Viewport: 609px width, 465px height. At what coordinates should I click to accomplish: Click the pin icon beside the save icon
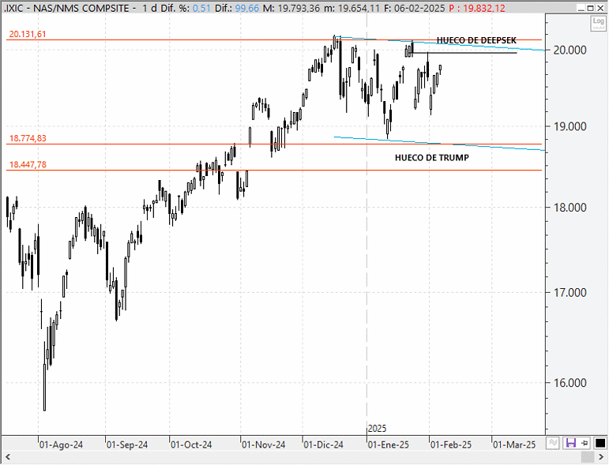(585, 443)
